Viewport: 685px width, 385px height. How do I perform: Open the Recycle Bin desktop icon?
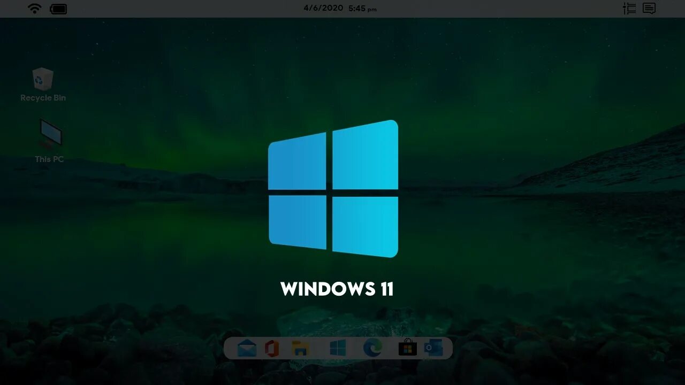point(43,79)
